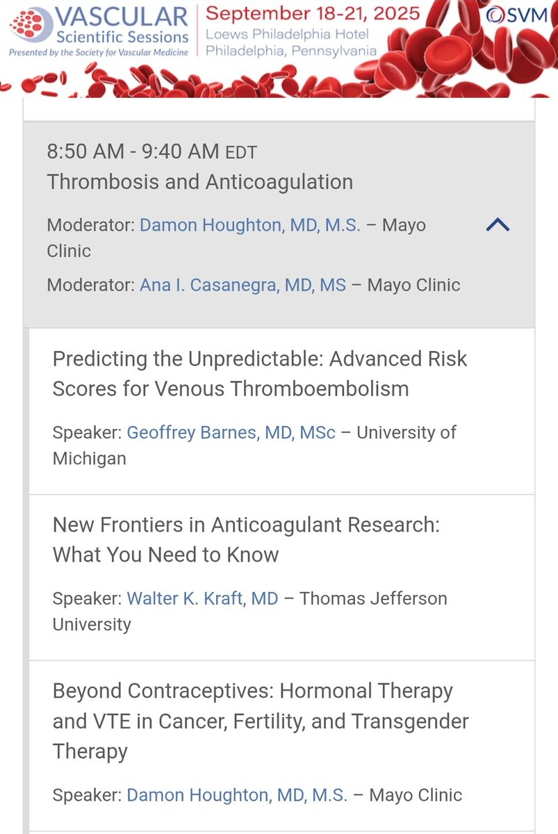Select the Beyond Contraceptives talk title

(x=260, y=721)
